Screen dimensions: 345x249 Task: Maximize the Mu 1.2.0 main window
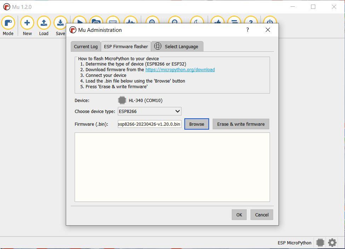313,7
